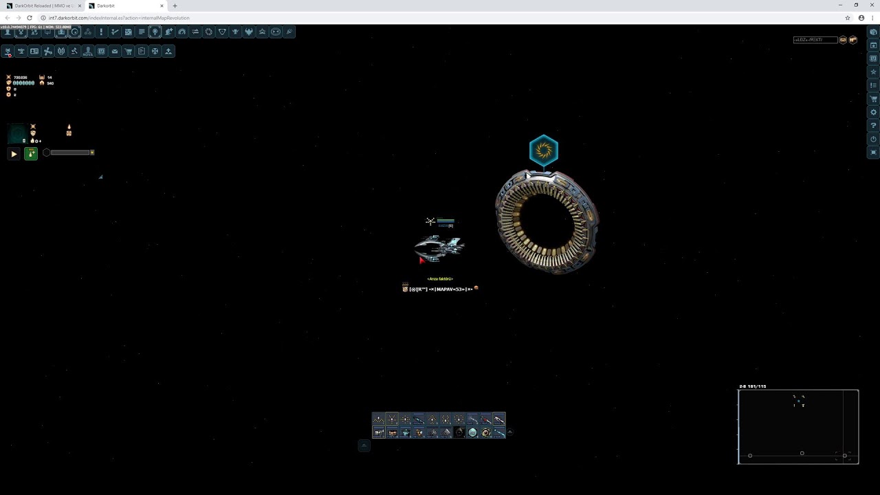Viewport: 880px width, 495px height.
Task: Open the exclamation list icon in the right sidebar
Action: tap(874, 85)
